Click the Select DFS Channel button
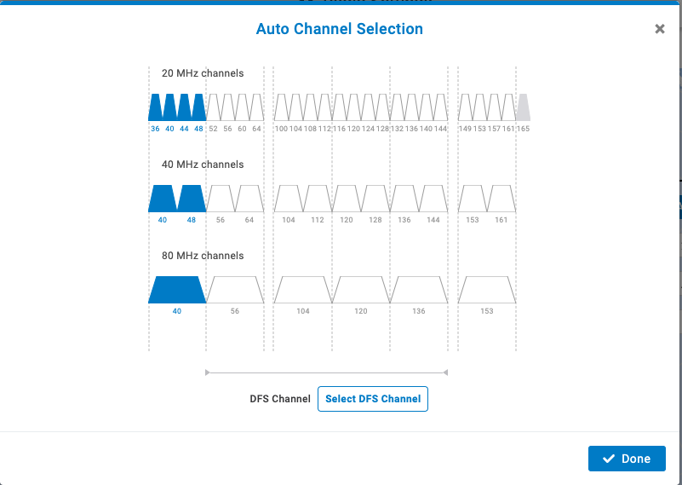 coord(373,399)
